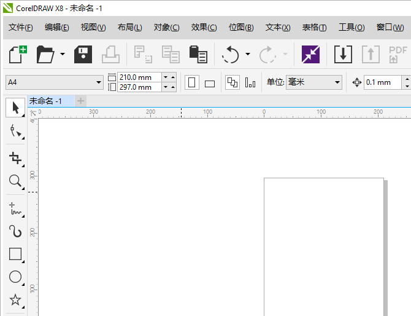Select the Star polygon tool

(x=15, y=300)
